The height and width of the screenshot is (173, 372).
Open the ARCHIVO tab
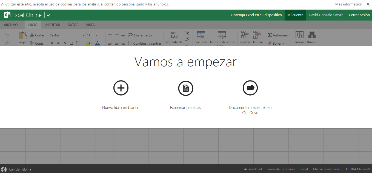tap(11, 25)
